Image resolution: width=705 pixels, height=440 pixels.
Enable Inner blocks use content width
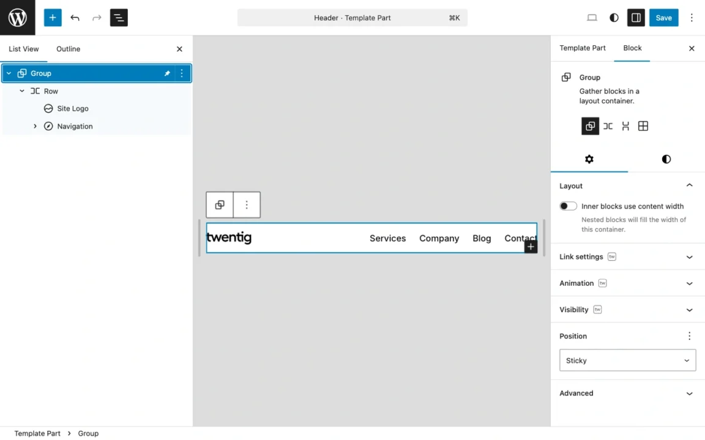[567, 206]
